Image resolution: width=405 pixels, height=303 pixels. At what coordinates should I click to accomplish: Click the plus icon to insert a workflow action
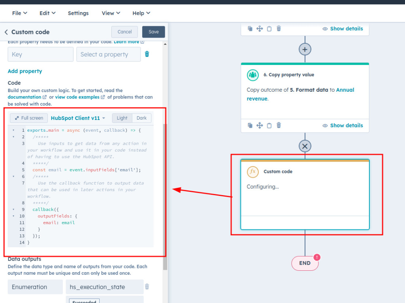click(305, 49)
